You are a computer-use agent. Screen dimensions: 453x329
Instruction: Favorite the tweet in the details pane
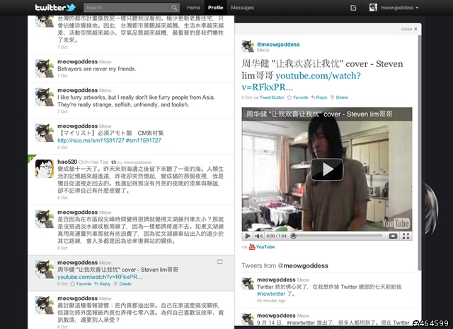297,97
